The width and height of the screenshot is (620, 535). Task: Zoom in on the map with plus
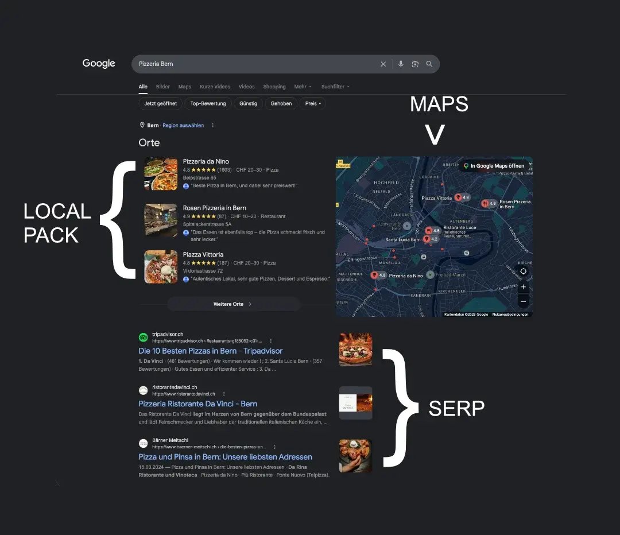tap(523, 287)
